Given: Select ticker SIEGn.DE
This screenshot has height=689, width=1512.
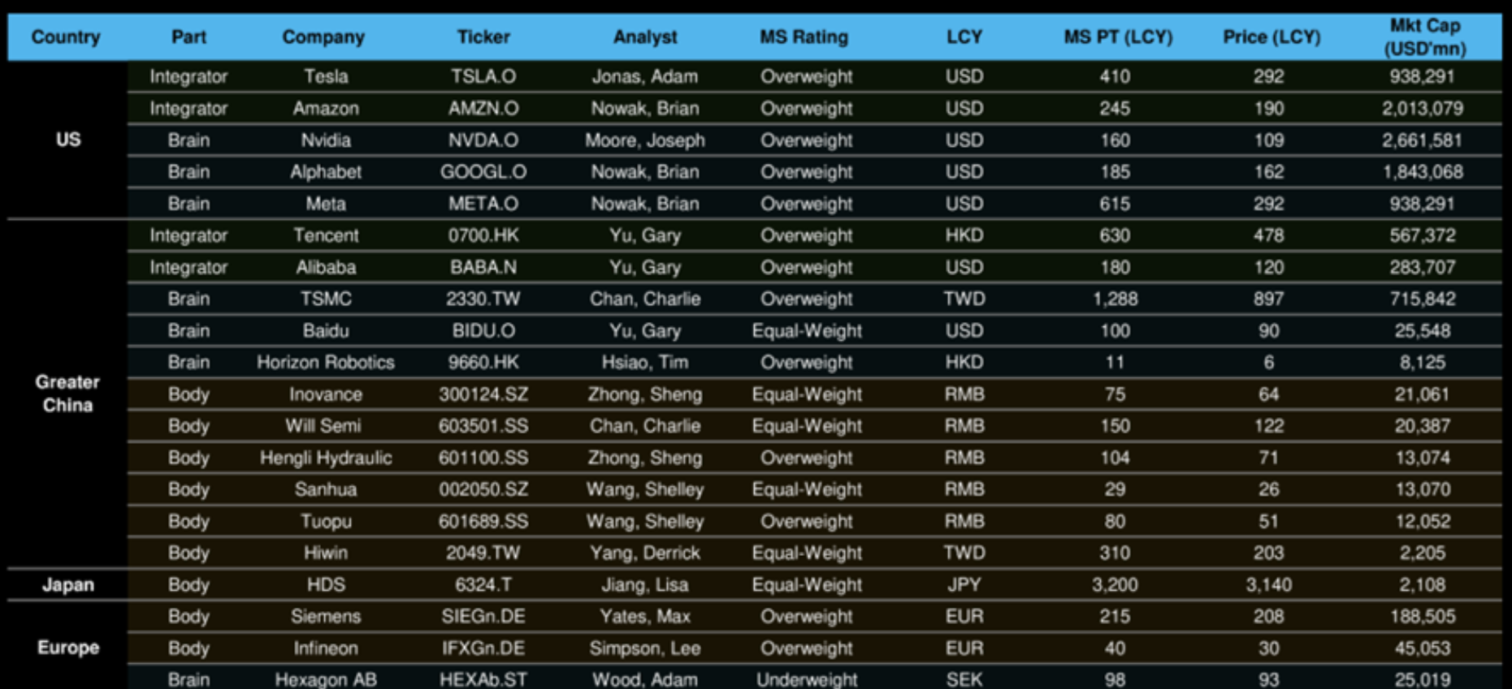Looking at the screenshot, I should (483, 617).
